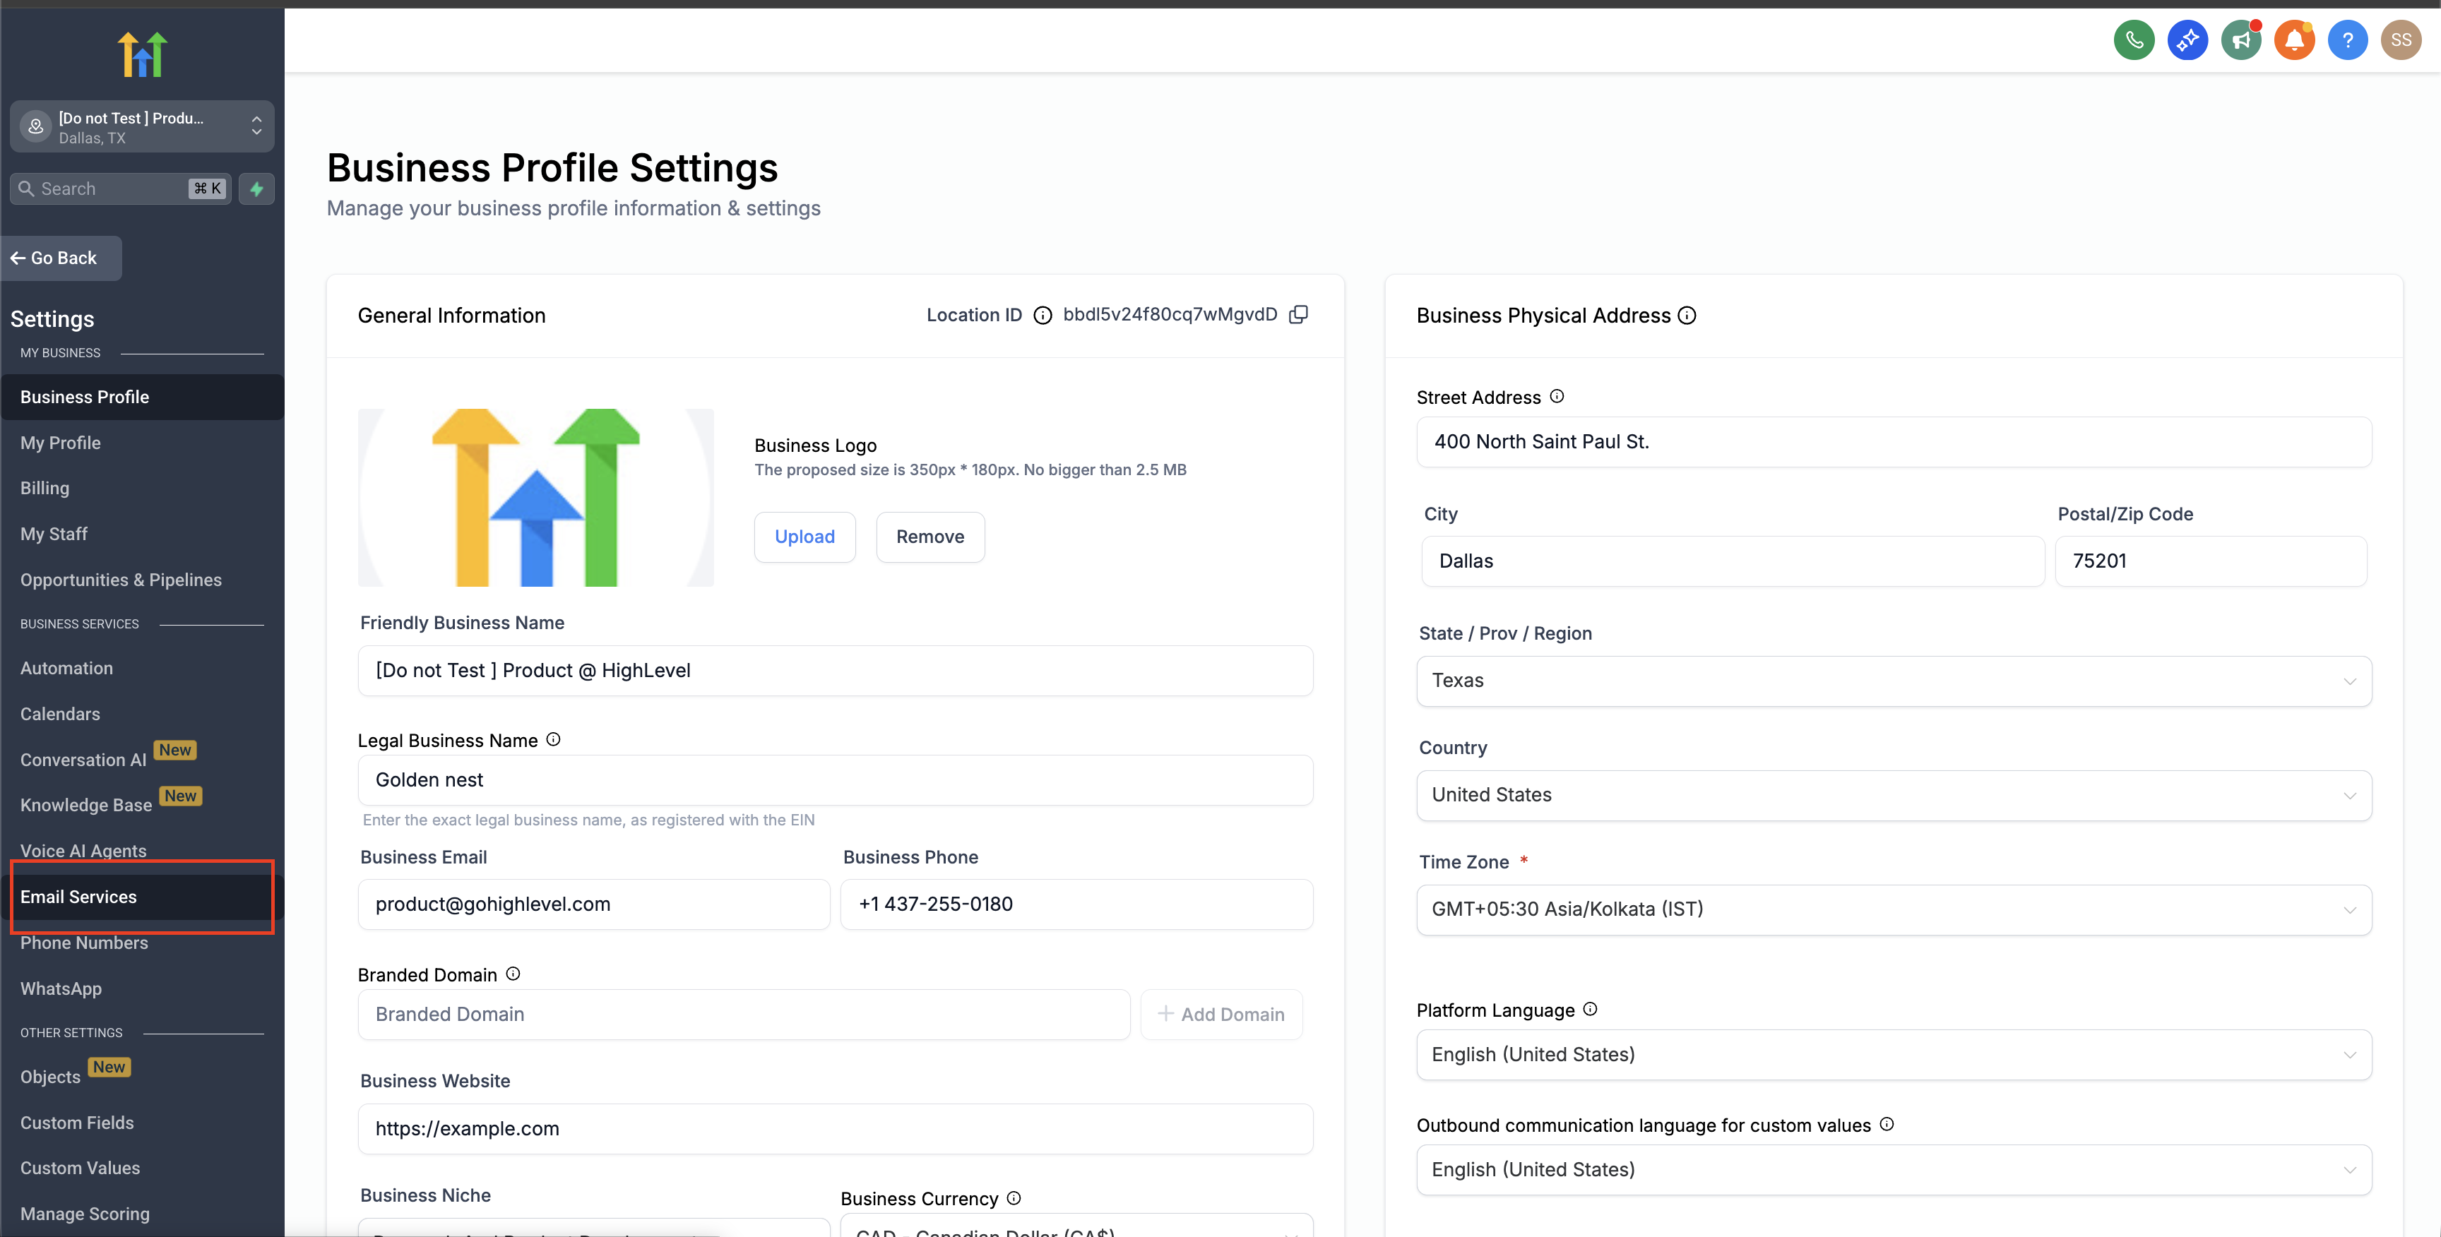Image resolution: width=2441 pixels, height=1237 pixels.
Task: Click the Upload logo button
Action: pos(804,537)
